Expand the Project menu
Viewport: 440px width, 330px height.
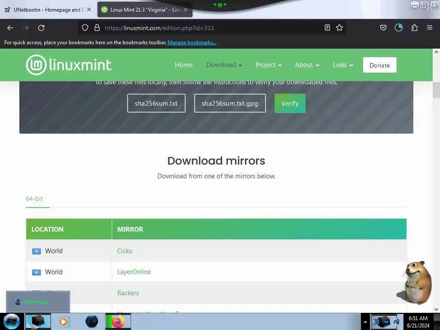click(268, 65)
